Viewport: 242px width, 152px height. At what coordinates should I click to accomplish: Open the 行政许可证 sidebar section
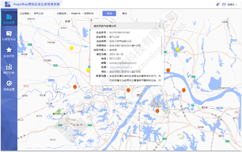(9, 36)
